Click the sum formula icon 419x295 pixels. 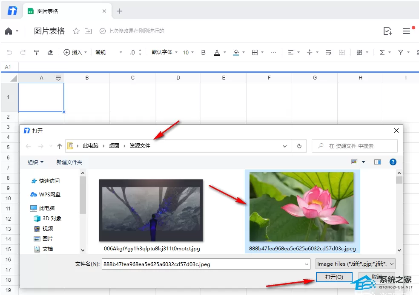382,52
